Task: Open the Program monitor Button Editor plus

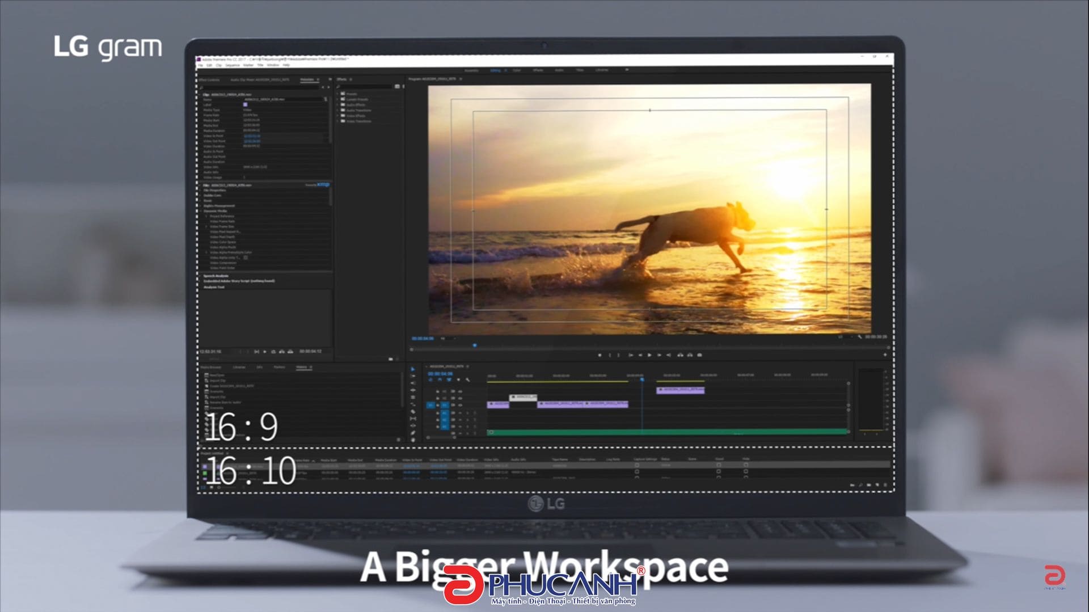Action: pos(885,355)
